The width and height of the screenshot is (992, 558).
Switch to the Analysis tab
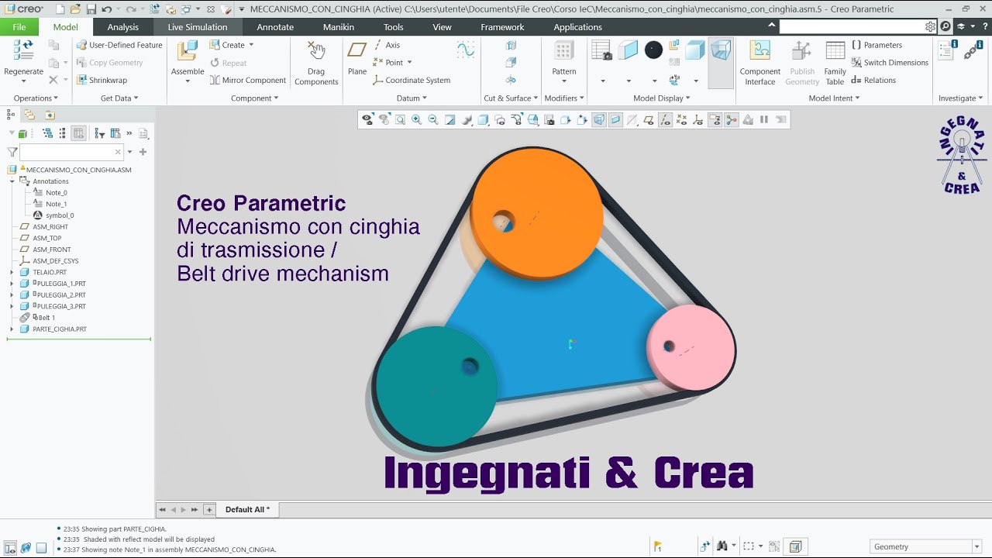point(122,27)
